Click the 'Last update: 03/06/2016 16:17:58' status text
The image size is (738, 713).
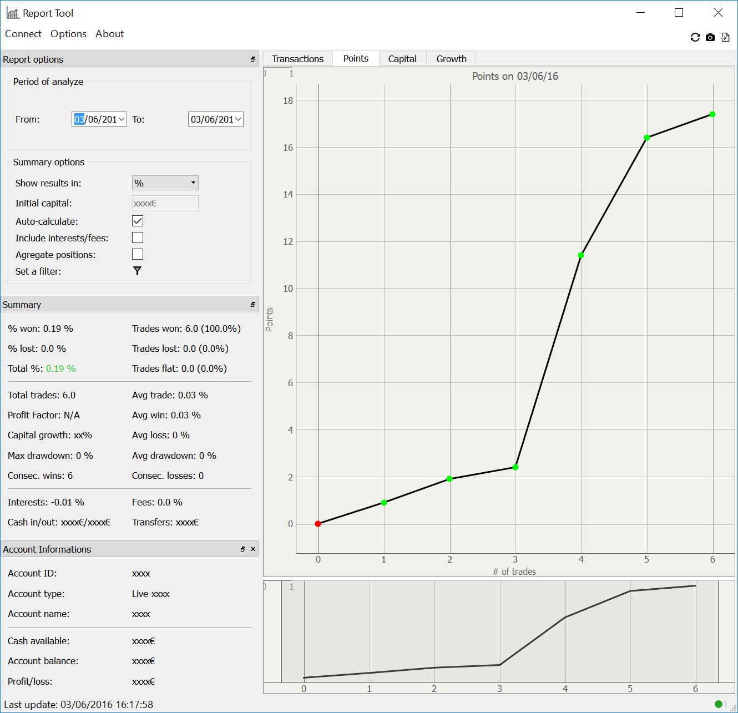(x=78, y=704)
